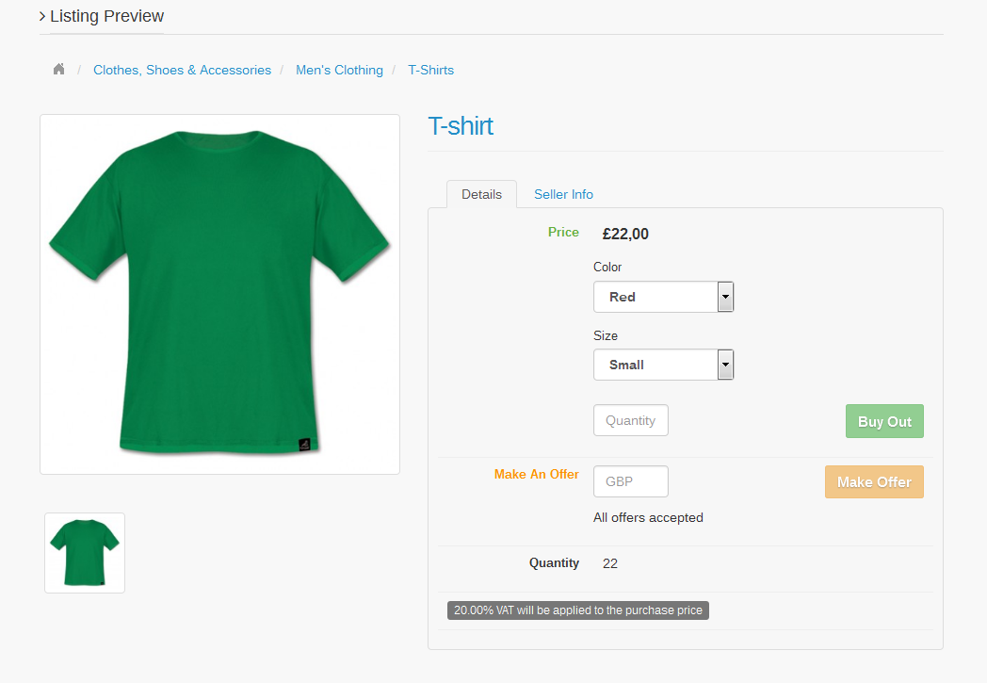Open the T-Shirts breadcrumb link
The height and width of the screenshot is (683, 987).
[430, 70]
